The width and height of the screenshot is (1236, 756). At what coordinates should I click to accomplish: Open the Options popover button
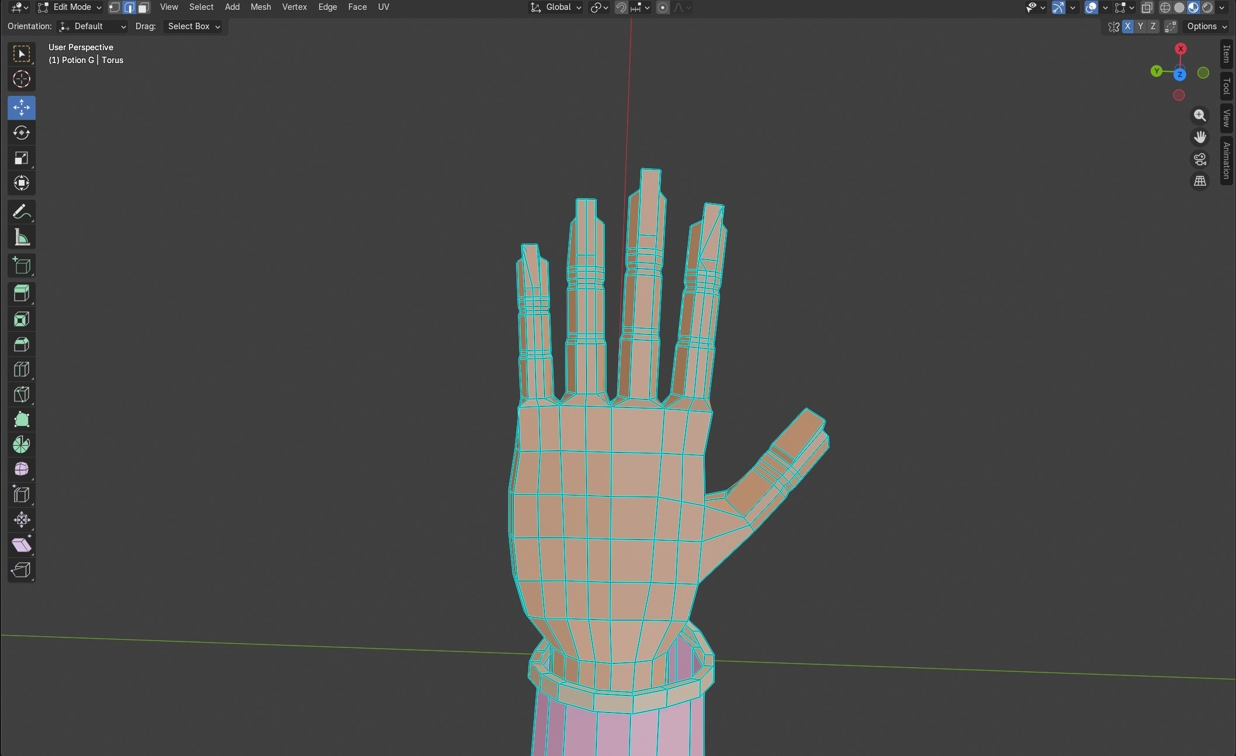click(1206, 26)
